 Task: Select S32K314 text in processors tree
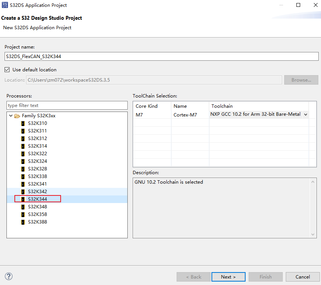click(x=38, y=146)
